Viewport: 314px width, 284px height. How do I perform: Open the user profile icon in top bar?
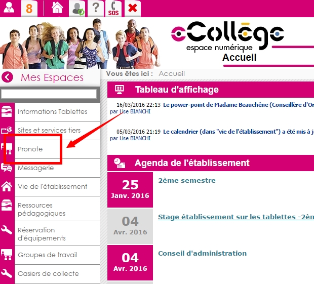click(9, 8)
